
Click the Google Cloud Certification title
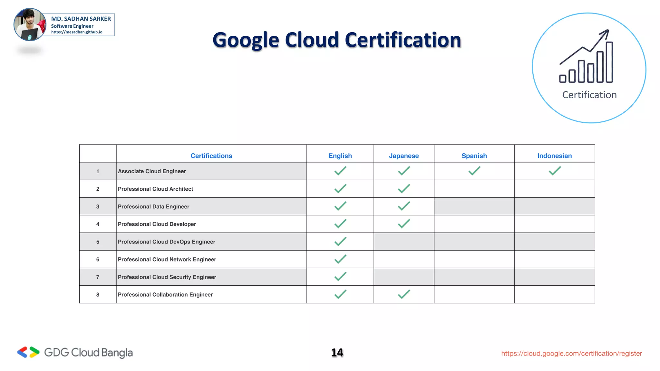click(x=337, y=40)
